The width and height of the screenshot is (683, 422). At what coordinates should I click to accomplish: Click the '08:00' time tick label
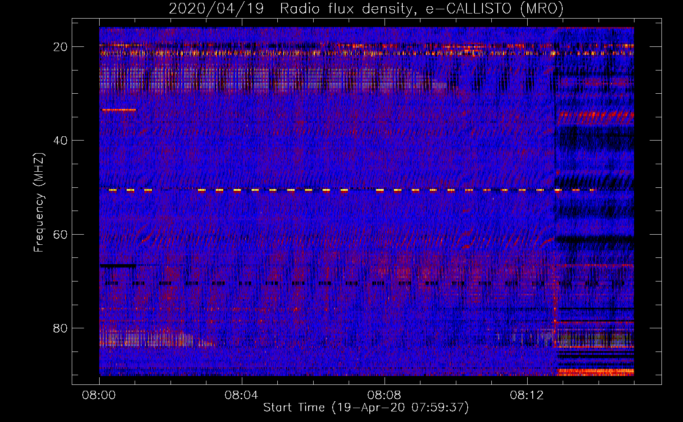[99, 395]
